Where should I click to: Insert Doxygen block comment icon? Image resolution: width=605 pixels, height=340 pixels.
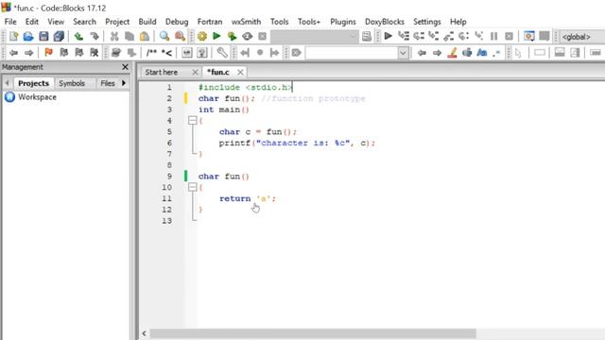click(x=151, y=53)
